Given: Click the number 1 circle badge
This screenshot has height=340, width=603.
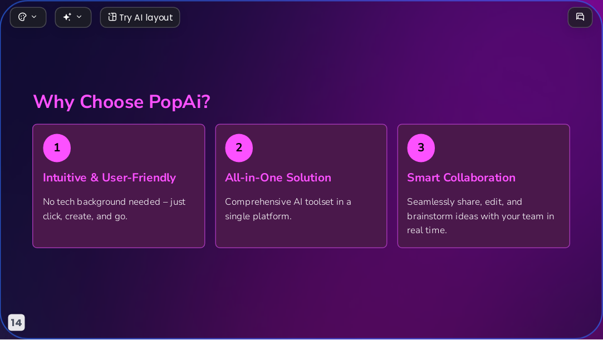Looking at the screenshot, I should click(57, 148).
